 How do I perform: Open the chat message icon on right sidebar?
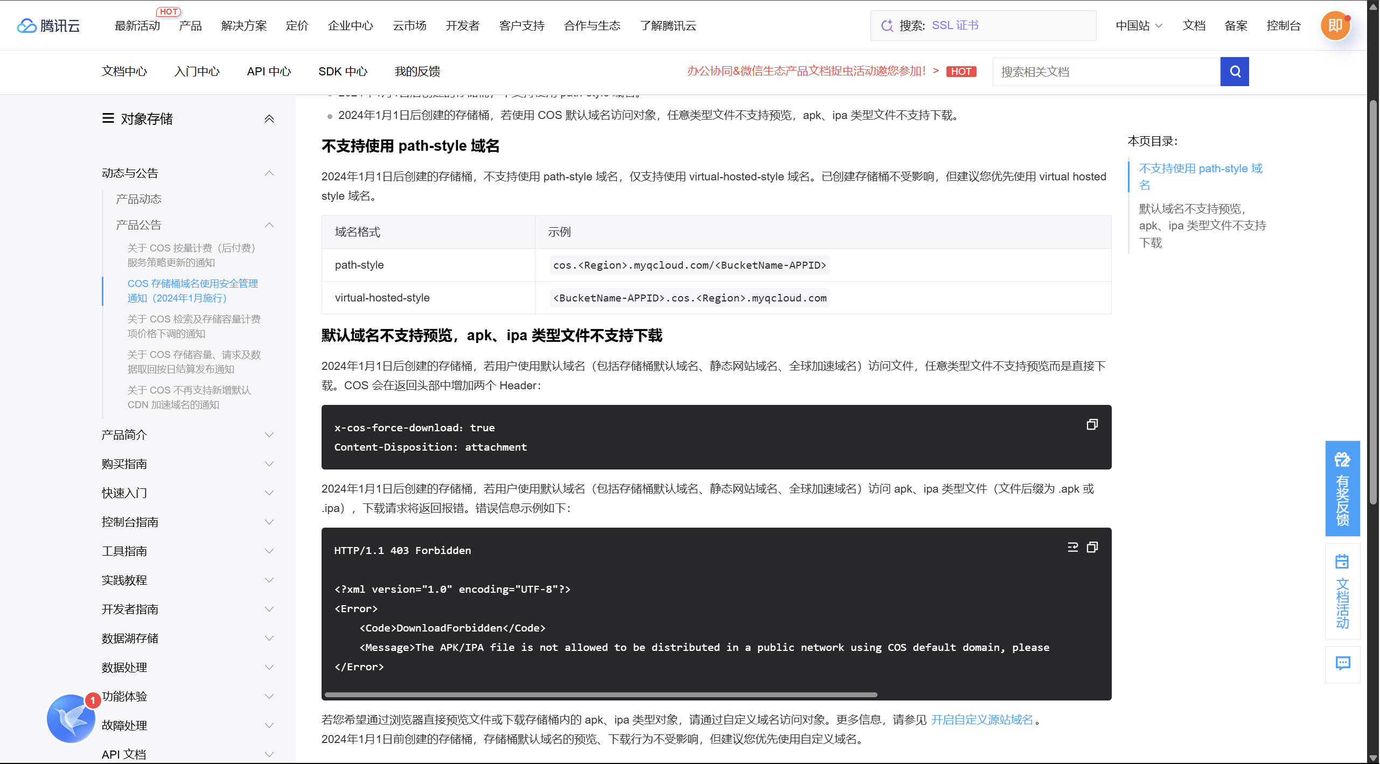pos(1342,663)
